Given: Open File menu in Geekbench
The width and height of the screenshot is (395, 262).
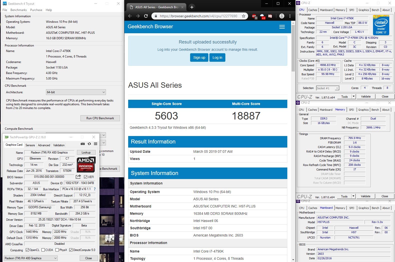Looking at the screenshot, I should coord(5,10).
